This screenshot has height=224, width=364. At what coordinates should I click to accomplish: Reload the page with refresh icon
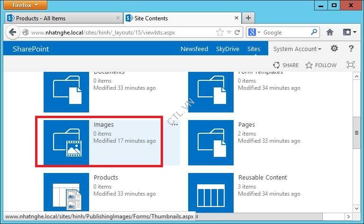coord(237,33)
